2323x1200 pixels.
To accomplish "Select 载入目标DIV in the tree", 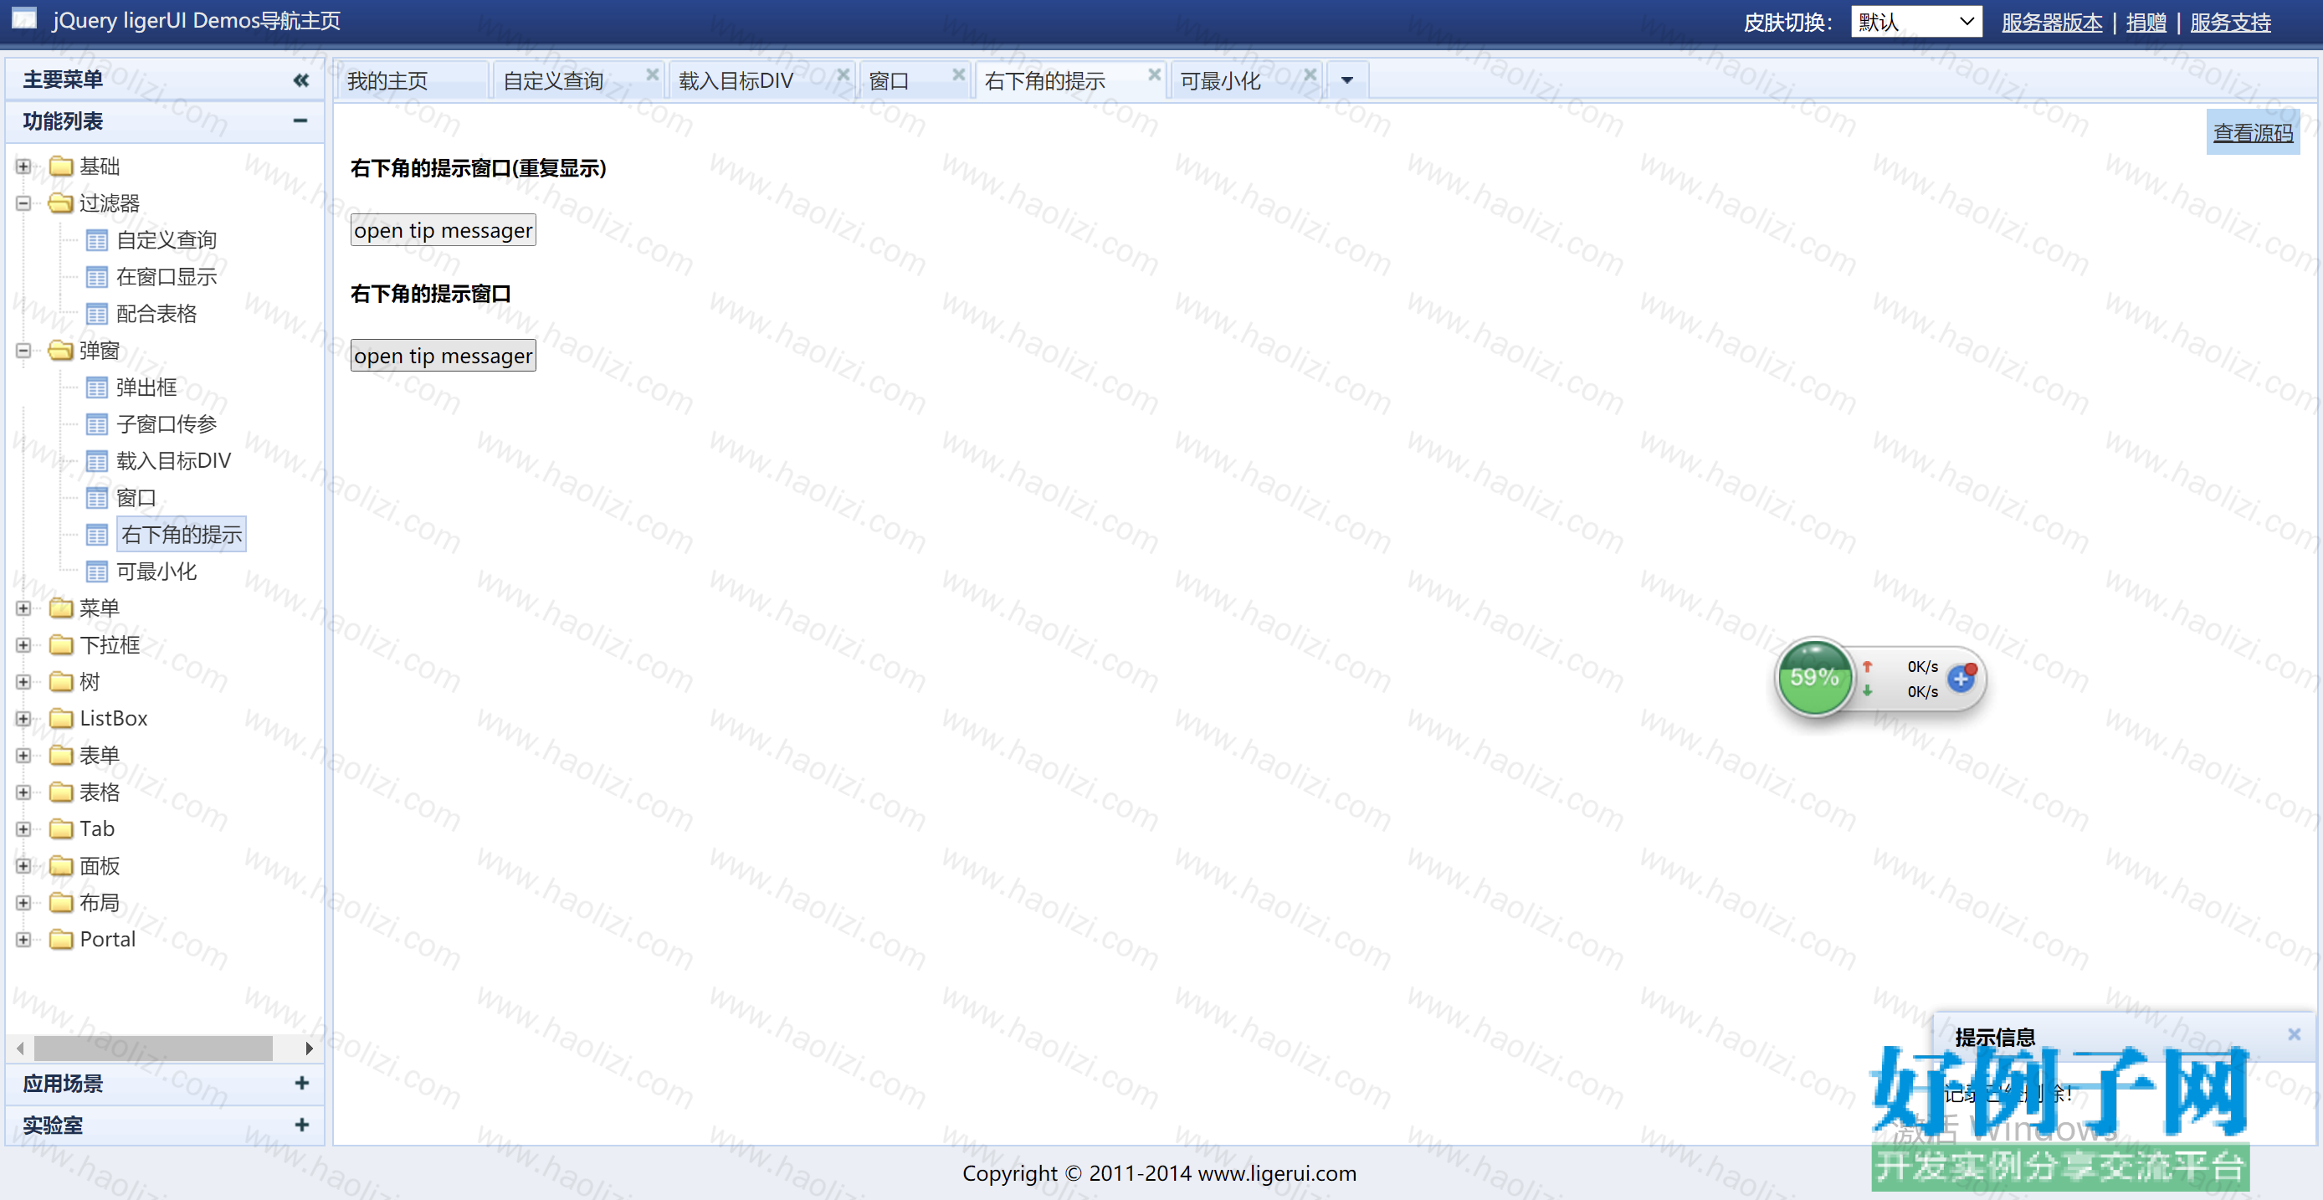I will point(173,461).
